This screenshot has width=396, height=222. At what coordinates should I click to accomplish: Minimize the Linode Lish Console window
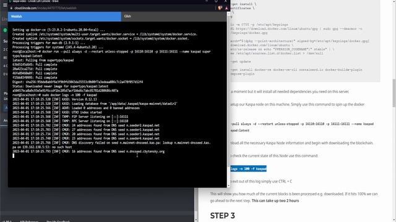point(207,1)
